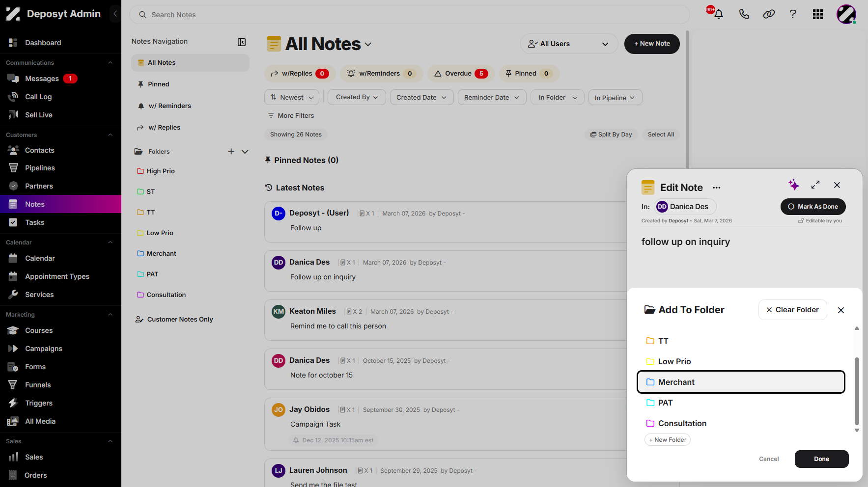Image resolution: width=868 pixels, height=487 pixels.
Task: Click the New Note button
Action: point(652,44)
